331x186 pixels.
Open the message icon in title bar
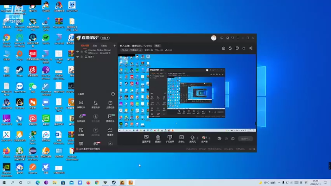click(x=222, y=38)
